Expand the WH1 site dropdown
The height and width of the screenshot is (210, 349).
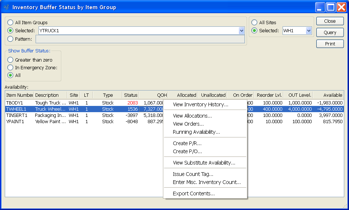(x=308, y=31)
